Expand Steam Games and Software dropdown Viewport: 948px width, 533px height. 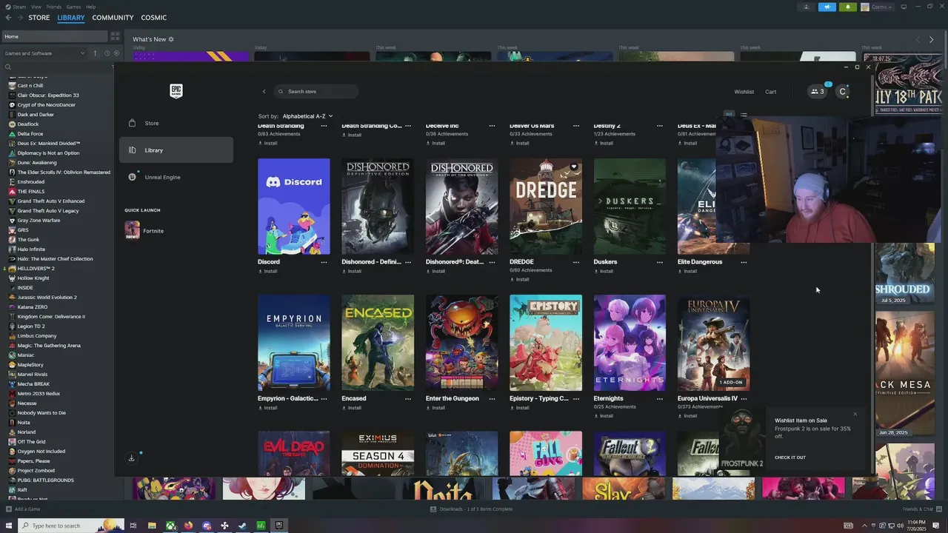44,53
